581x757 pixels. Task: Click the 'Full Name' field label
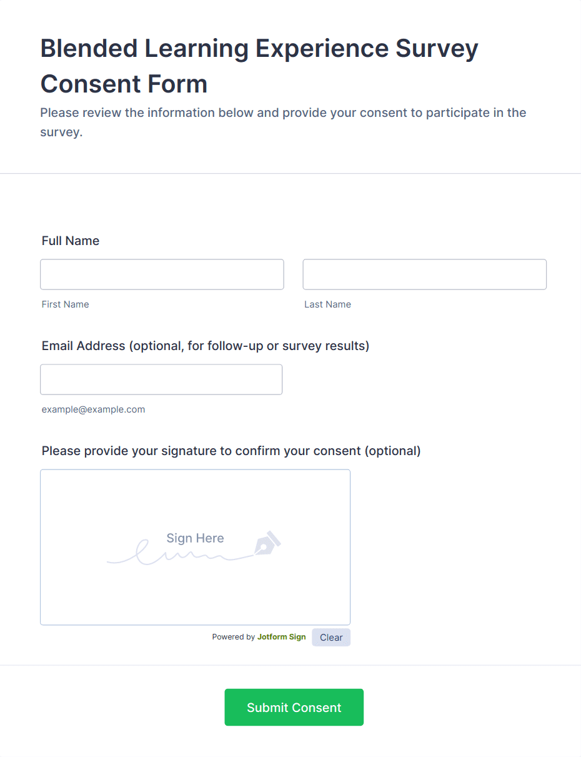click(x=71, y=241)
